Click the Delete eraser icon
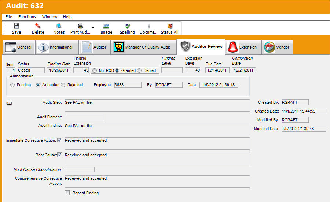330x202 pixels. click(38, 26)
